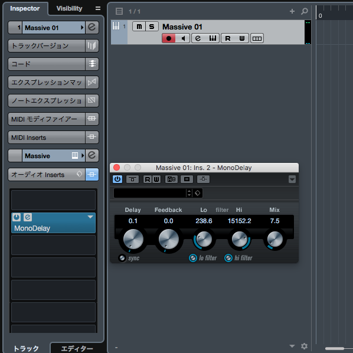Toggle the hi filter switch
The image size is (353, 353).
tap(228, 258)
